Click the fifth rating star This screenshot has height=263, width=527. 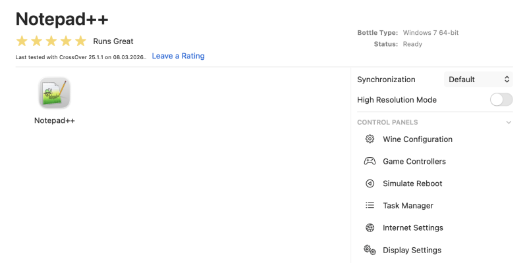(80, 41)
